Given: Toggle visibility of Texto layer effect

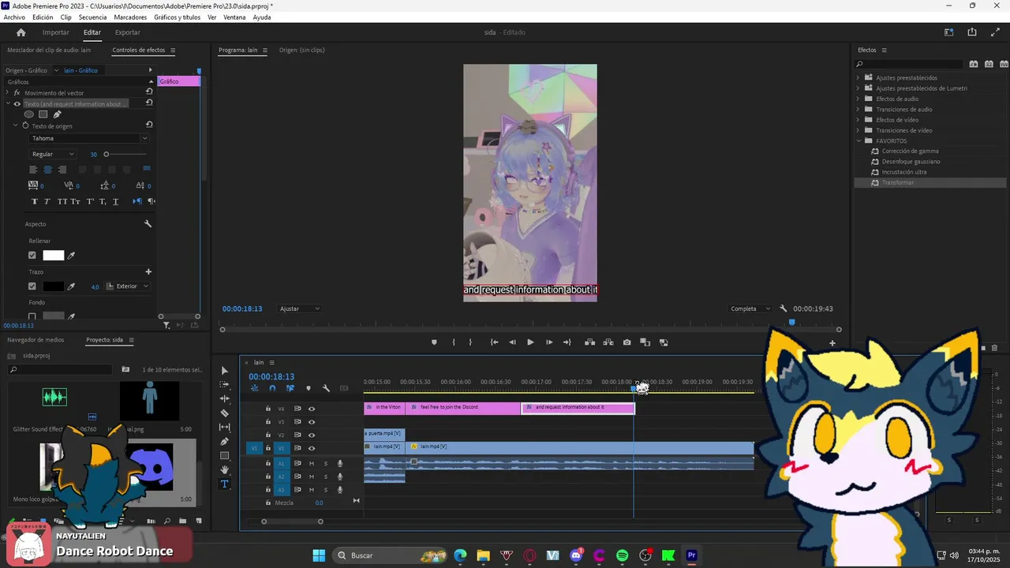Looking at the screenshot, I should [17, 103].
